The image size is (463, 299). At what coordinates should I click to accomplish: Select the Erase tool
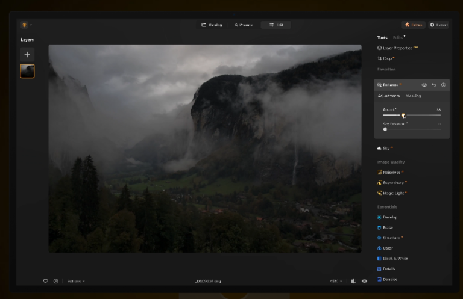(x=388, y=227)
